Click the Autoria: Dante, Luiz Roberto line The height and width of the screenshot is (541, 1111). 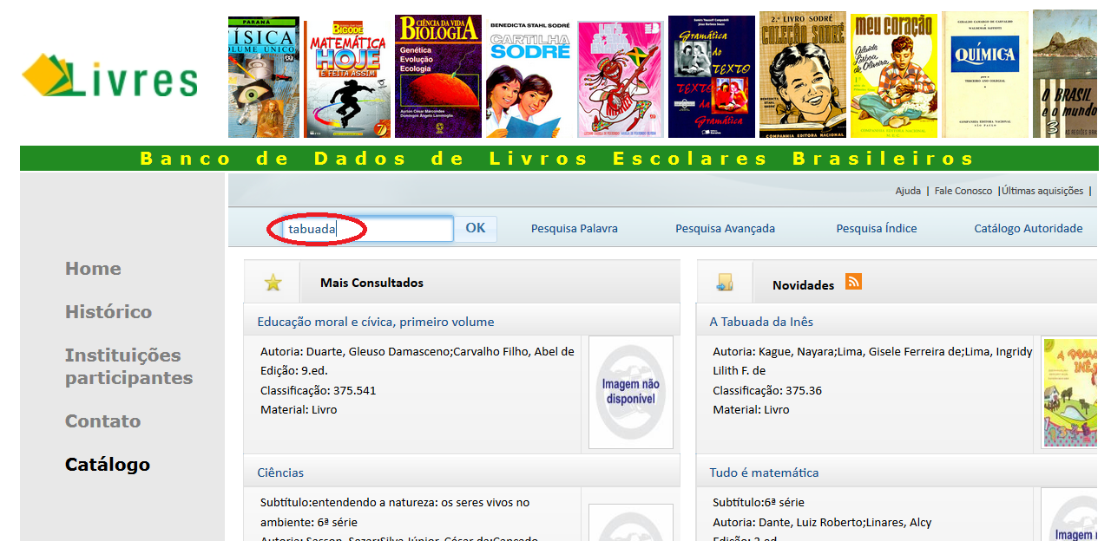820,522
